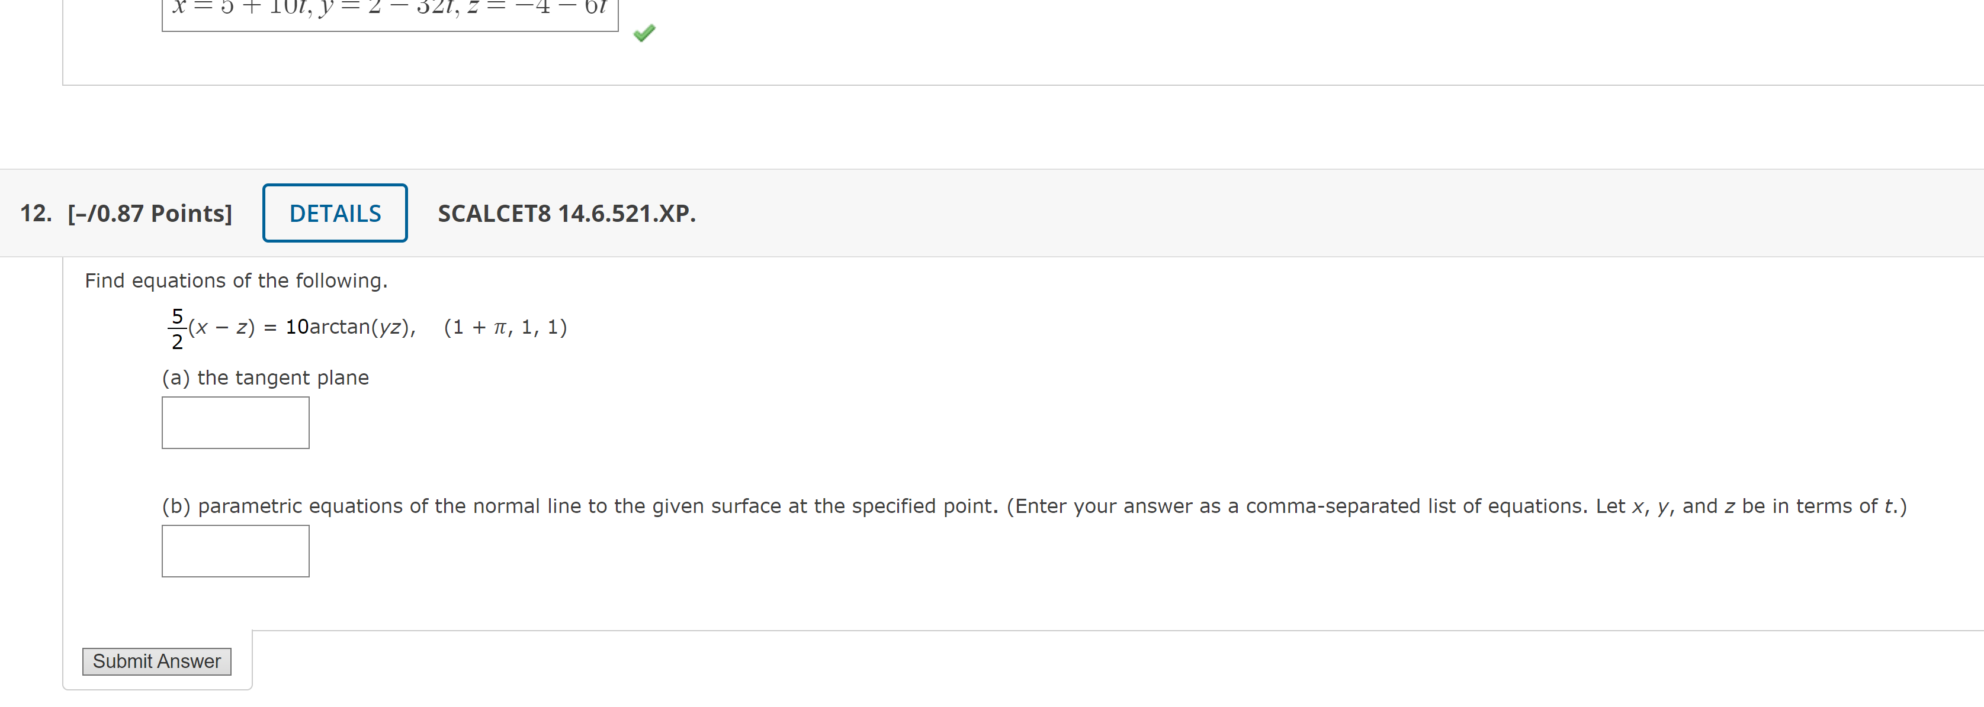Select the DETAILS button for question 12
Viewport: 1984px width, 707px height.
click(334, 212)
